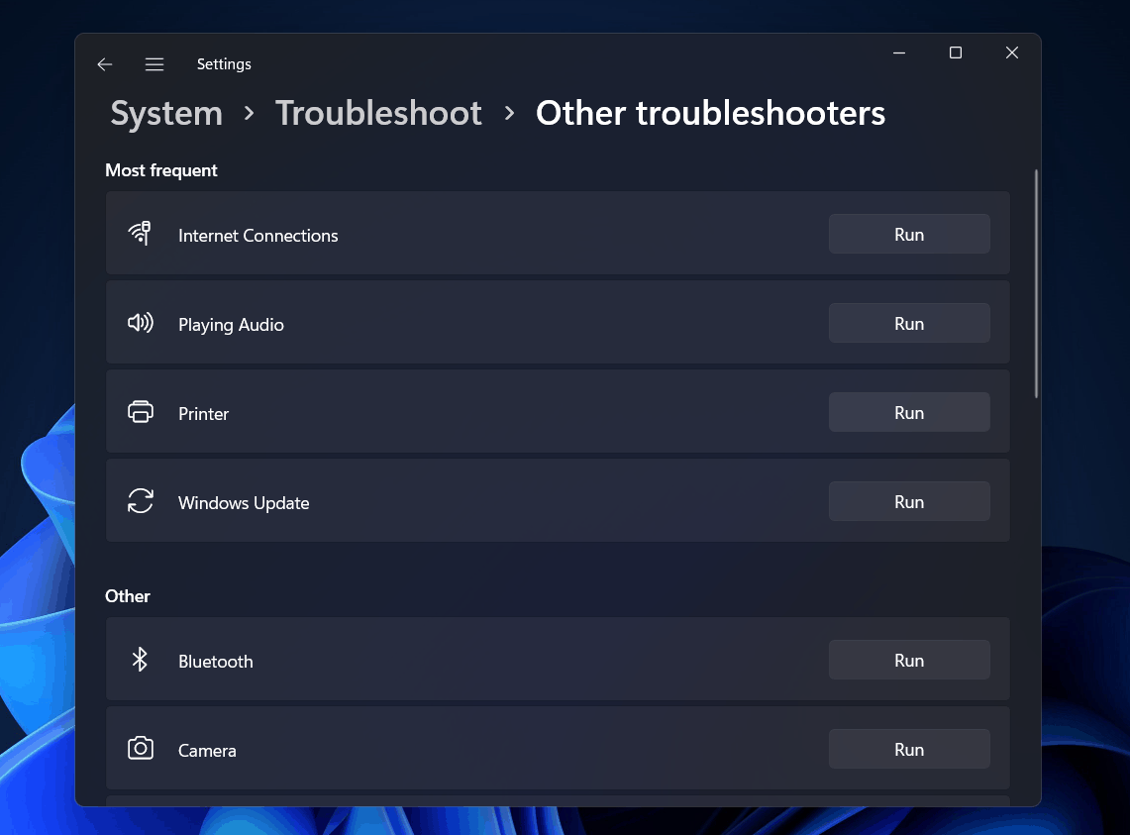
Task: Click the Windows Update sync icon
Action: point(140,501)
